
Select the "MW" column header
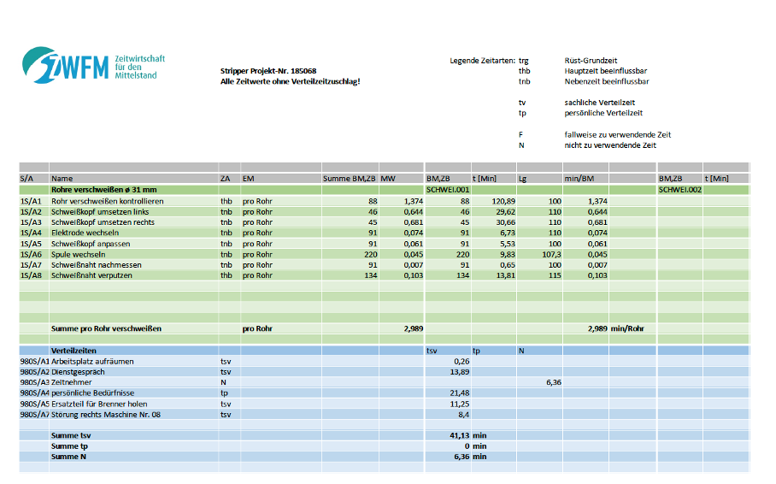pyautogui.click(x=388, y=178)
